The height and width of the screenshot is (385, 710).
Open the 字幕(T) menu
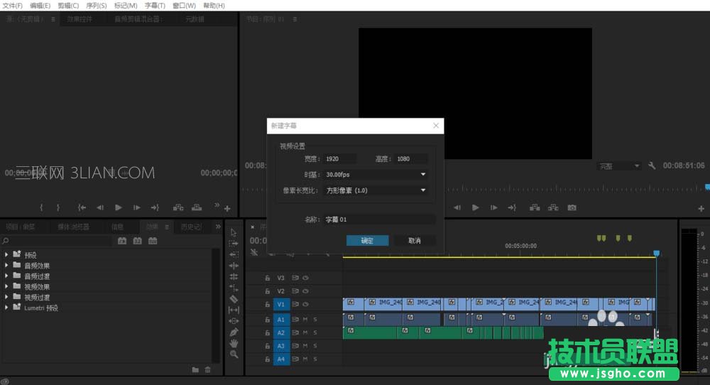[155, 6]
